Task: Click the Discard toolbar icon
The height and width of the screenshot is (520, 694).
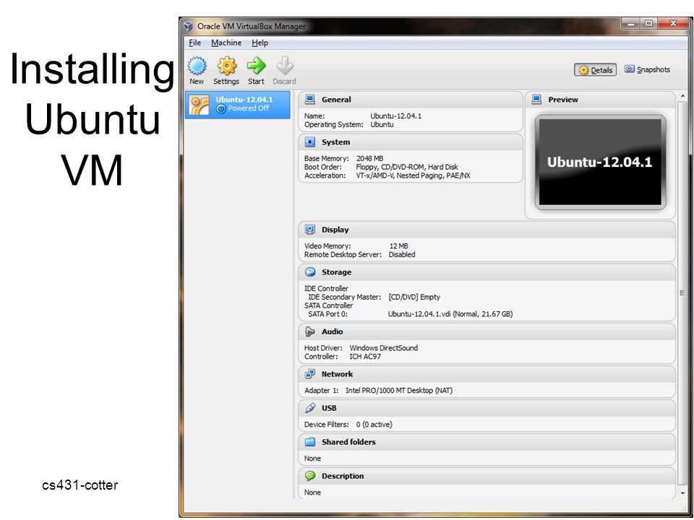Action: pyautogui.click(x=285, y=66)
